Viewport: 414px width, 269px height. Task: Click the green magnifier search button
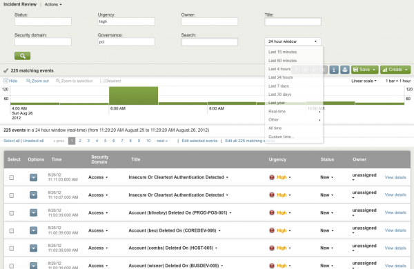(23, 56)
